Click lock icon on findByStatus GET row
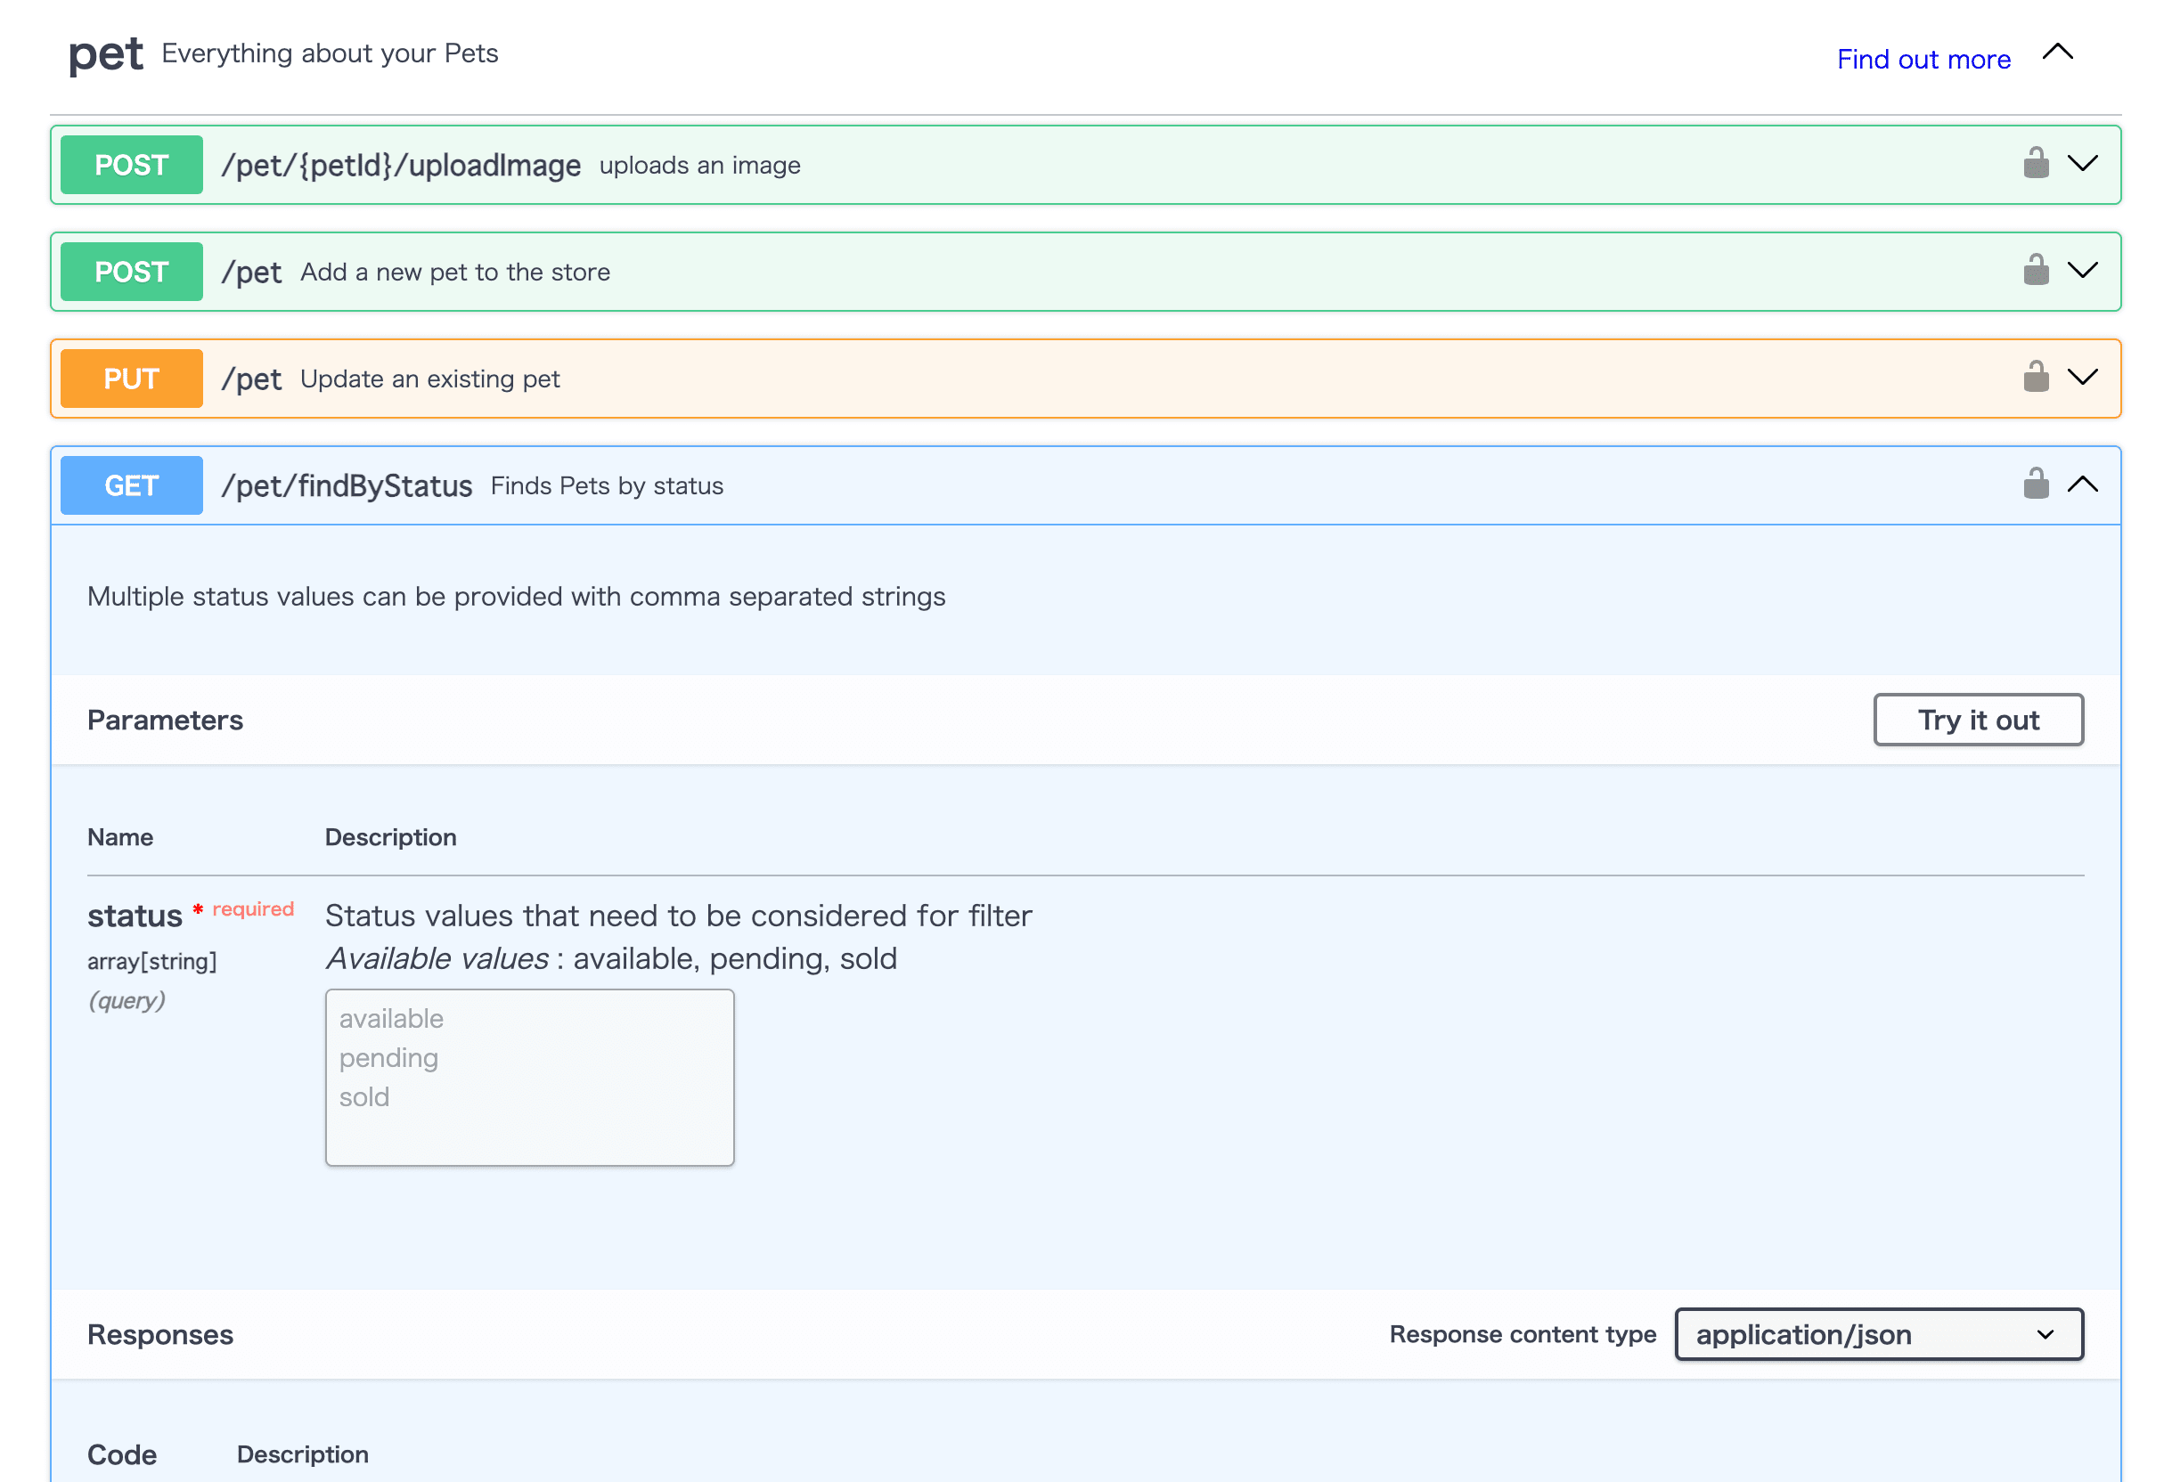This screenshot has width=2172, height=1482. click(2036, 484)
